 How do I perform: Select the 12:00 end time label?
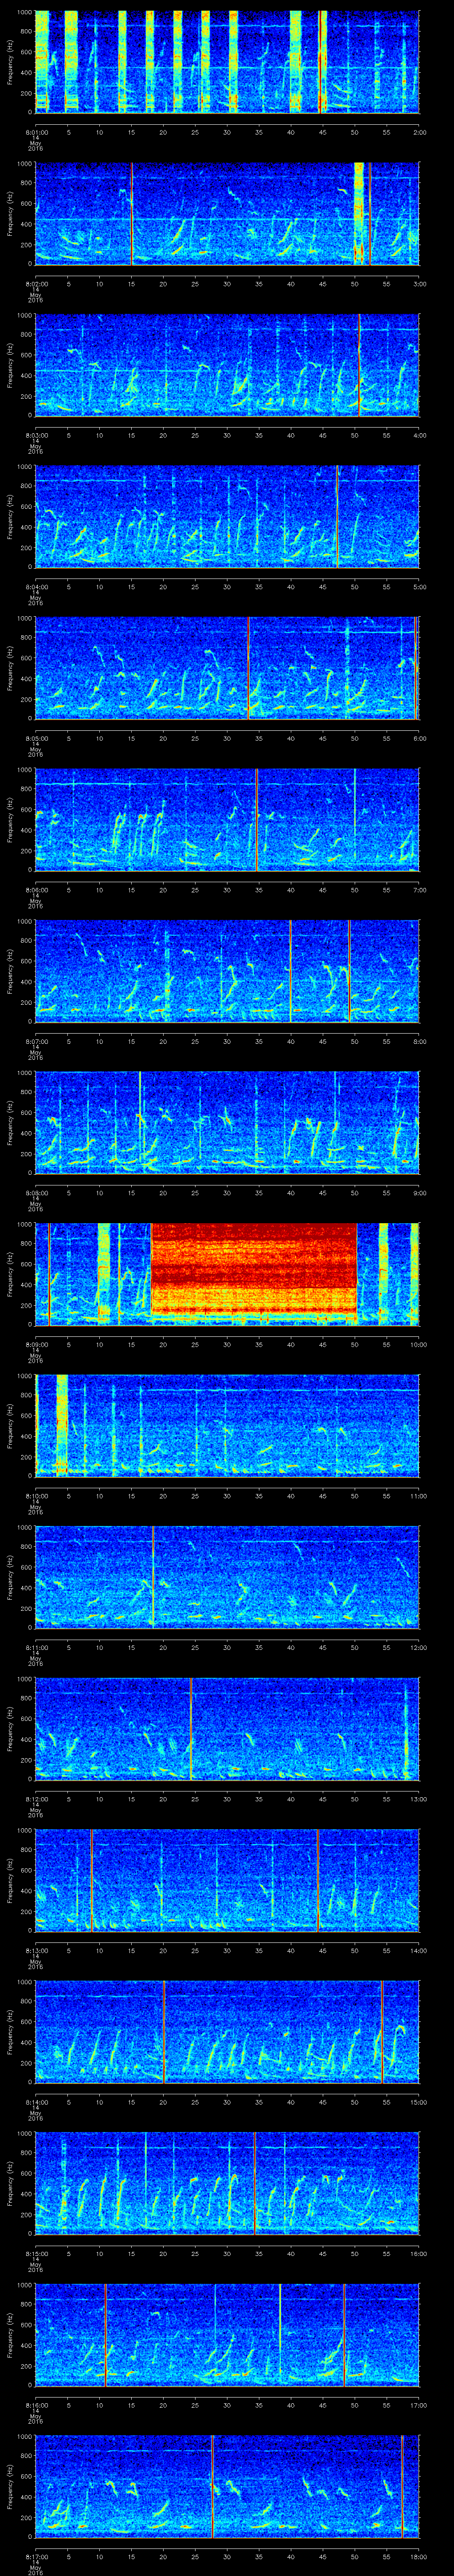[x=419, y=1647]
